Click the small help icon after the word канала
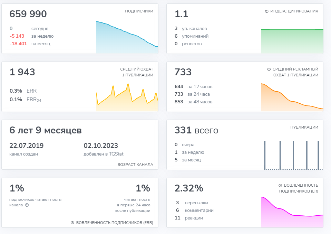This screenshot has width=331, height=234. coord(27,205)
